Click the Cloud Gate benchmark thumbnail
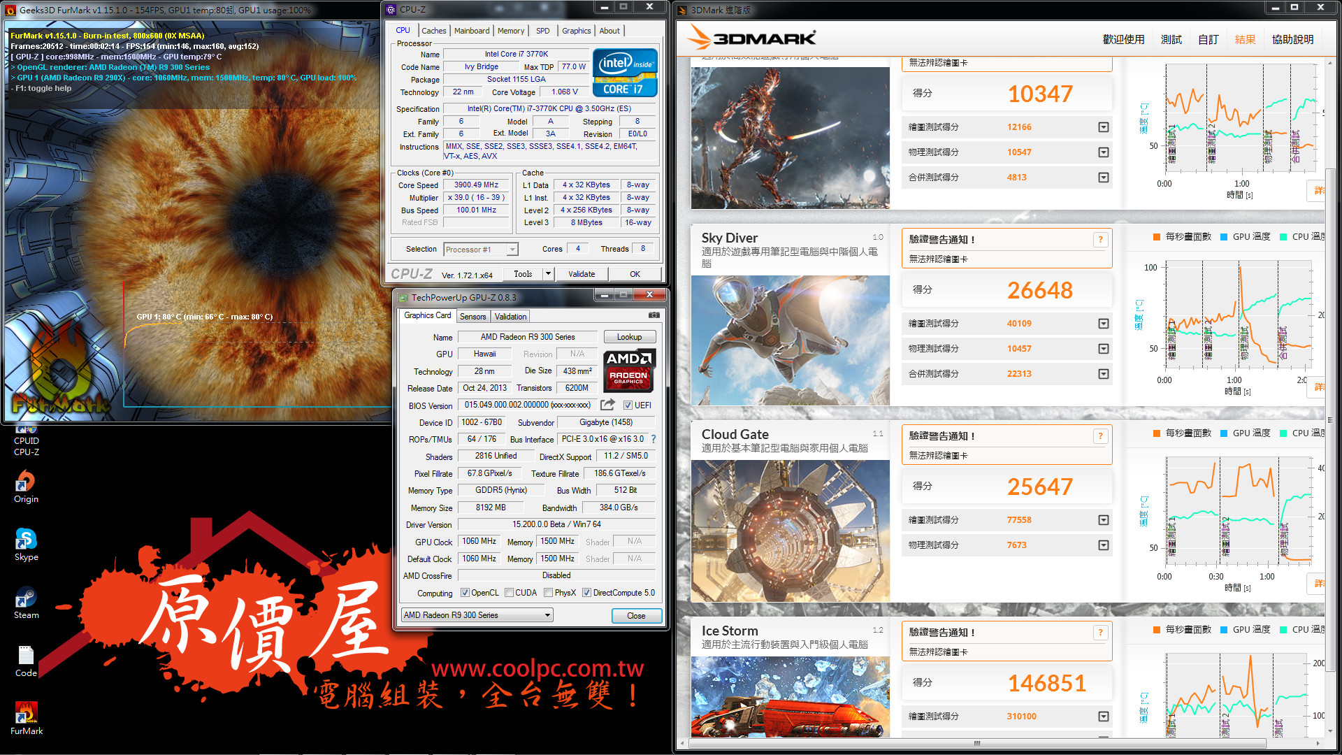 click(790, 531)
